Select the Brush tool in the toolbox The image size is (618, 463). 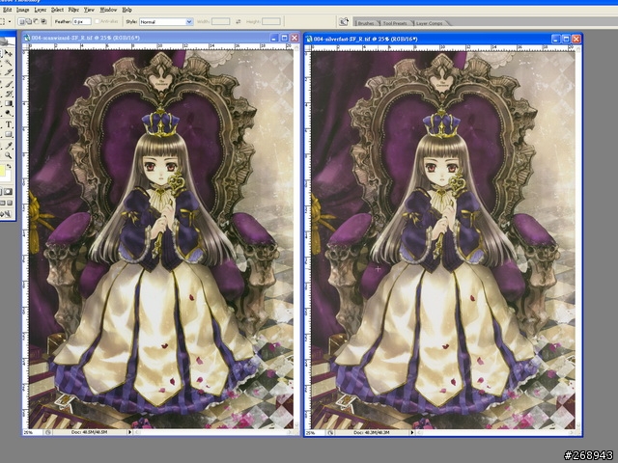(9, 84)
